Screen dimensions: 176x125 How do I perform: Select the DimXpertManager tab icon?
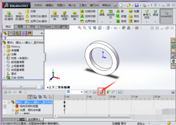23,33
